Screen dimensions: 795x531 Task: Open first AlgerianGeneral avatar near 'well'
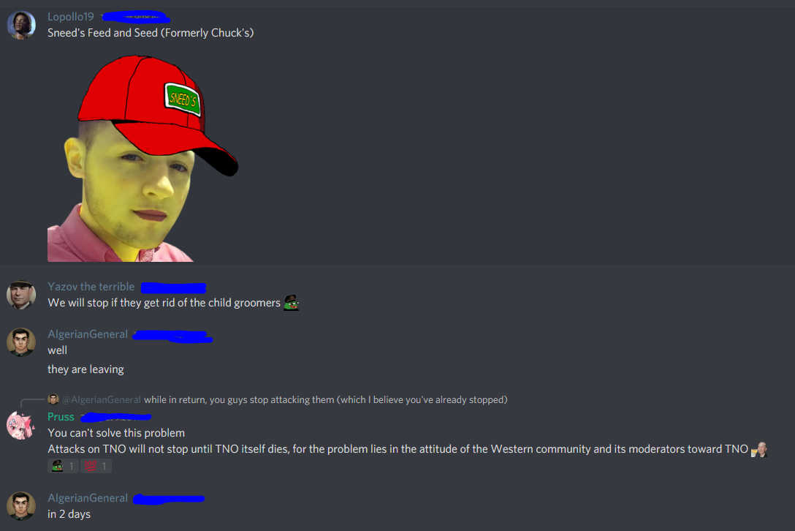21,342
